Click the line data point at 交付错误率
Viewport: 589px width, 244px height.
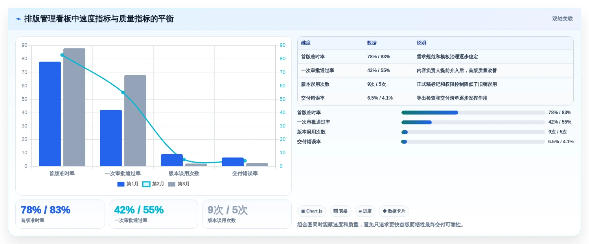[x=245, y=161]
